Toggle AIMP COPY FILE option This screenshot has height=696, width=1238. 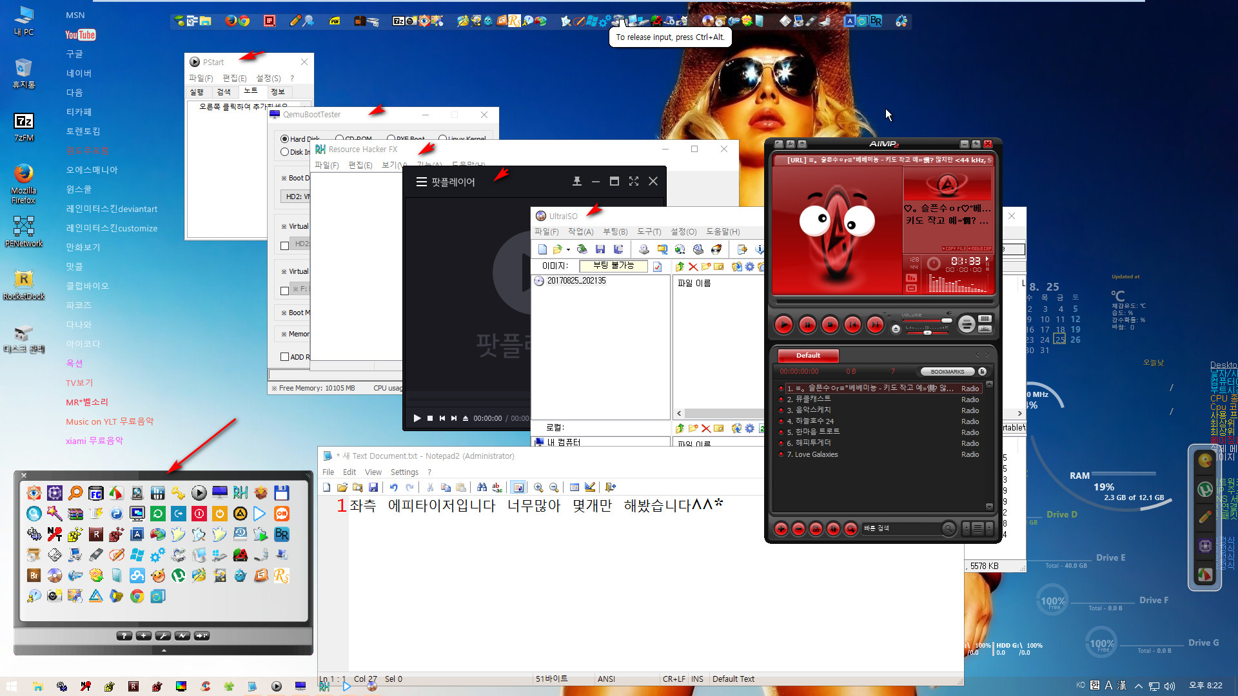pos(954,249)
